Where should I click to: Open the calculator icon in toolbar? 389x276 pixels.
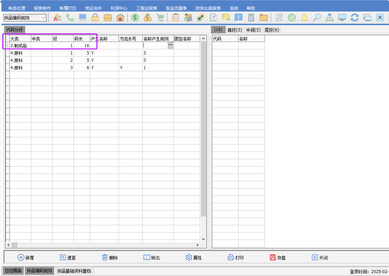(x=251, y=18)
